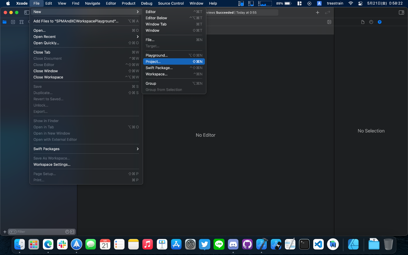
Task: Open the filter options dropdown icon
Action: click(x=13, y=232)
